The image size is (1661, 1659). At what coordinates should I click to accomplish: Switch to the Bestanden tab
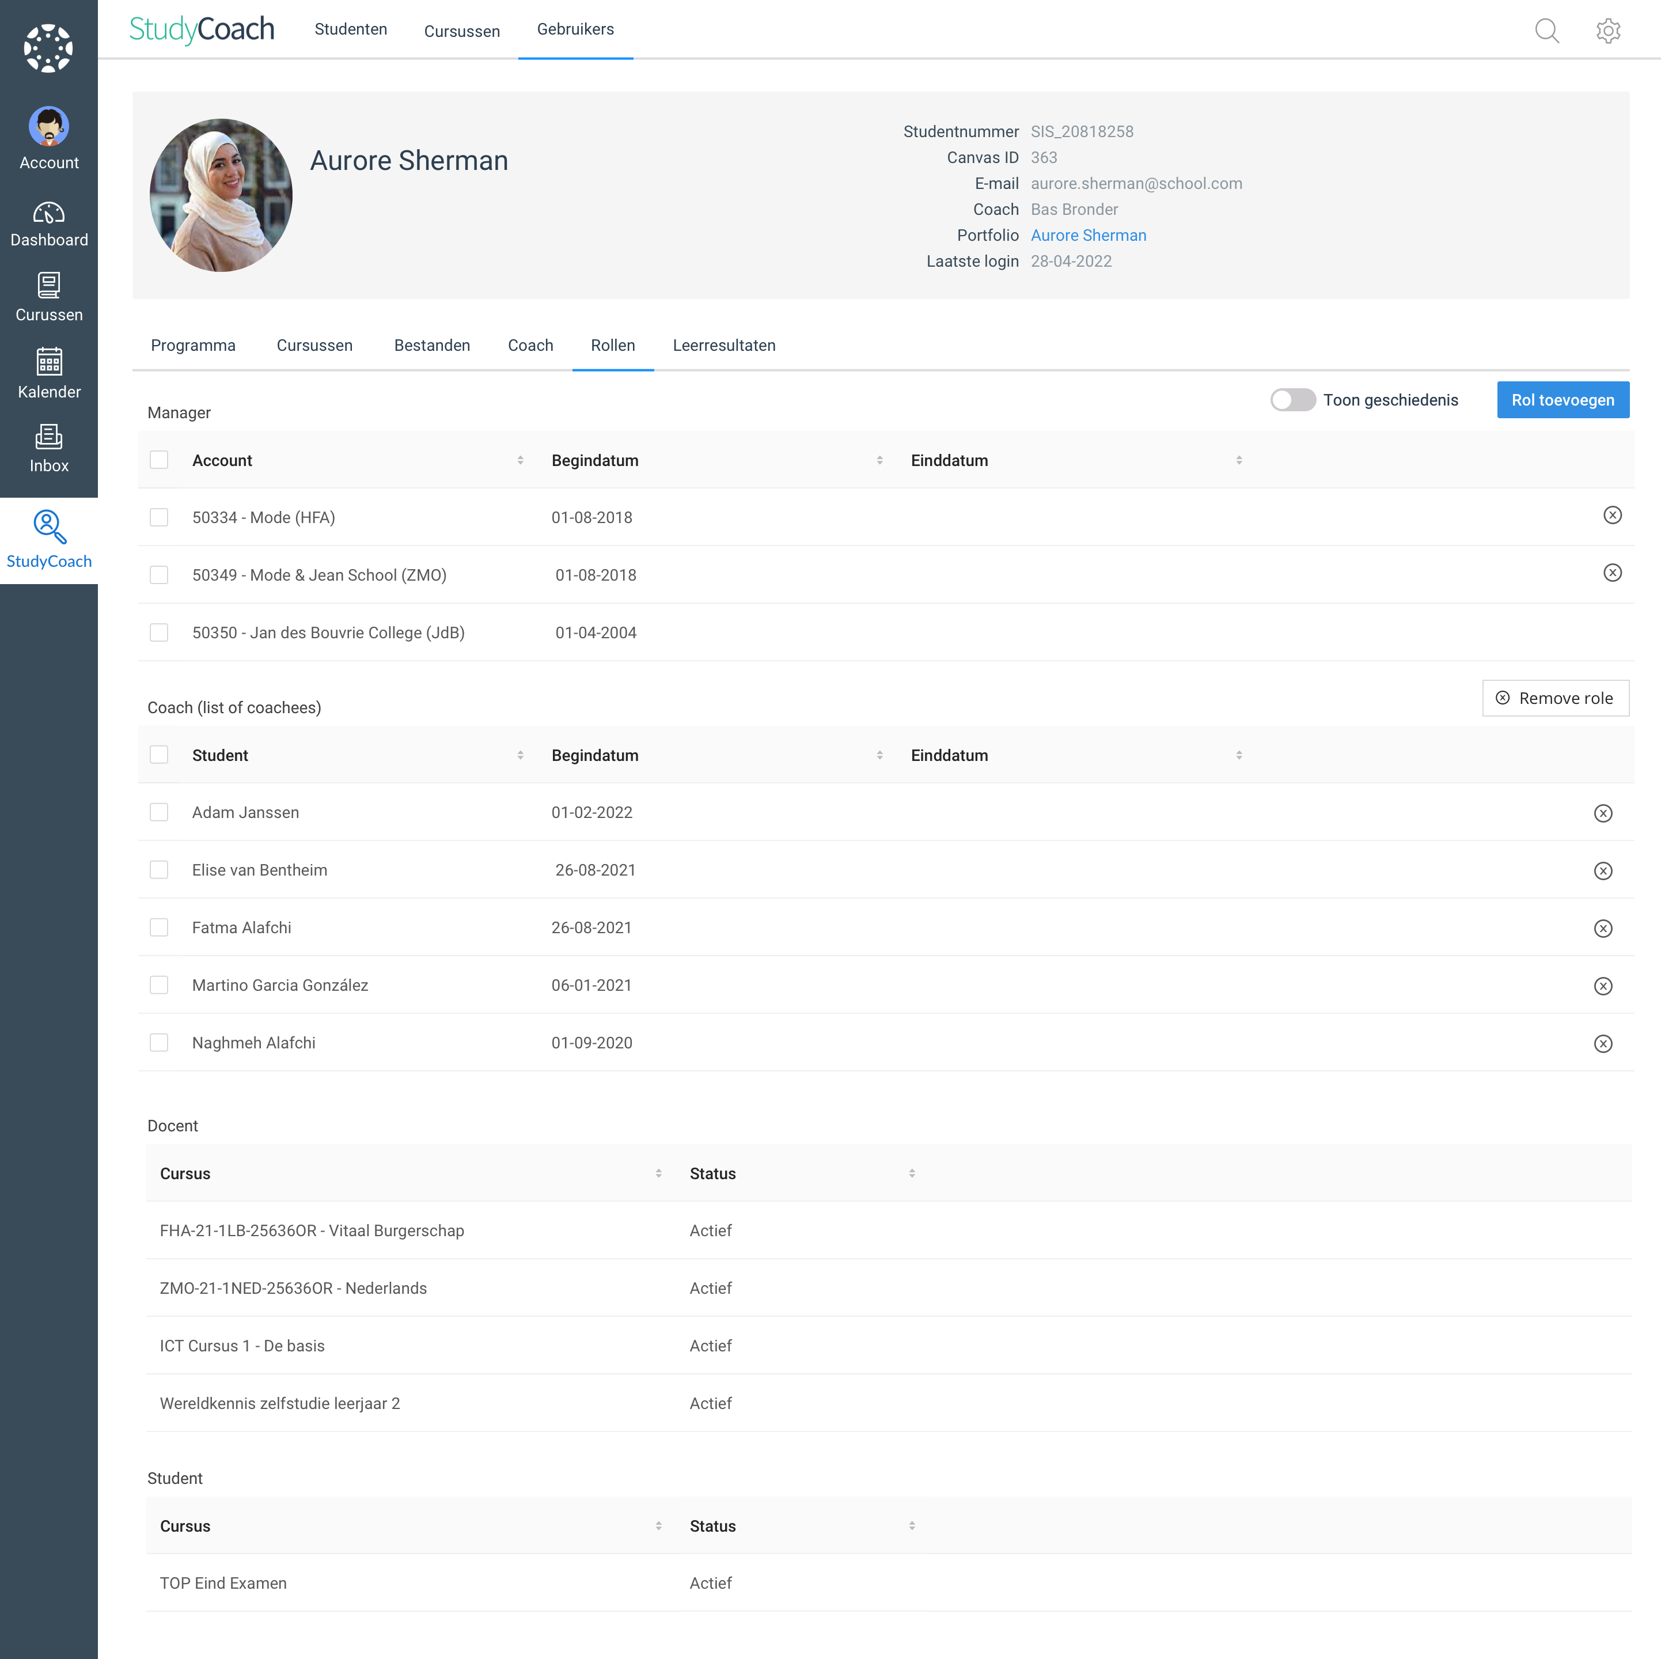point(433,346)
